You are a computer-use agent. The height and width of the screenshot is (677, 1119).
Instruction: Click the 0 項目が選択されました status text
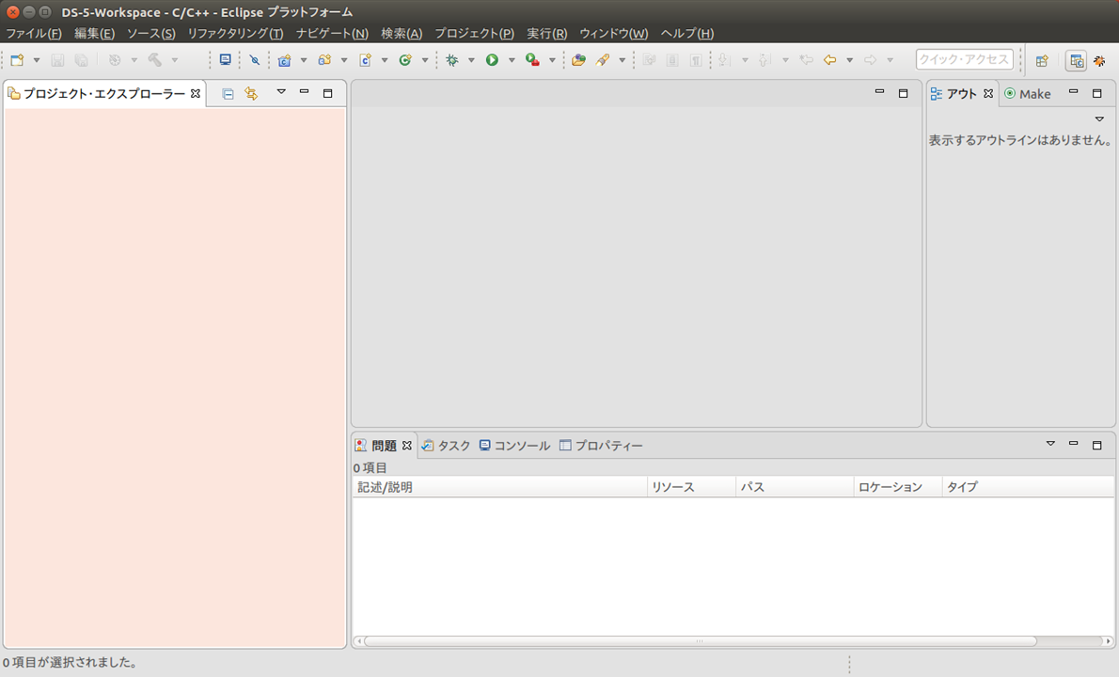click(x=71, y=663)
